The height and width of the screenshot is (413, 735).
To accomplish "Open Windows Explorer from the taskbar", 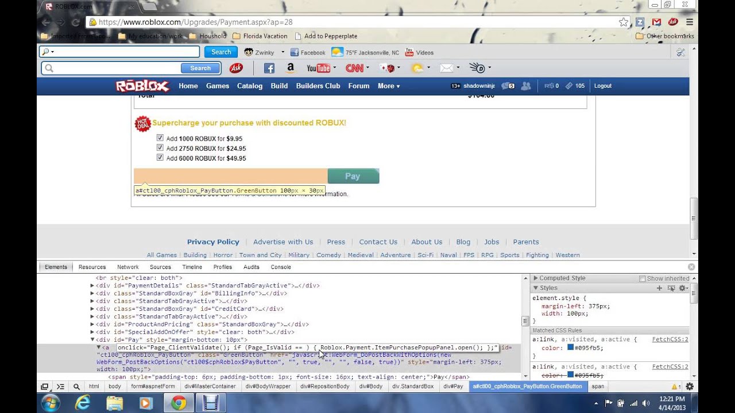I will (x=114, y=403).
